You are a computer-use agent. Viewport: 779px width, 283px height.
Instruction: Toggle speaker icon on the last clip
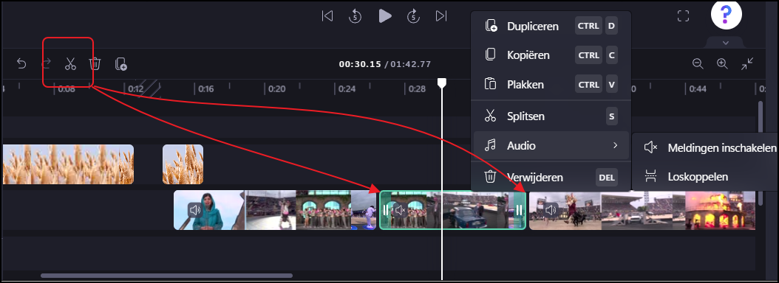point(551,210)
